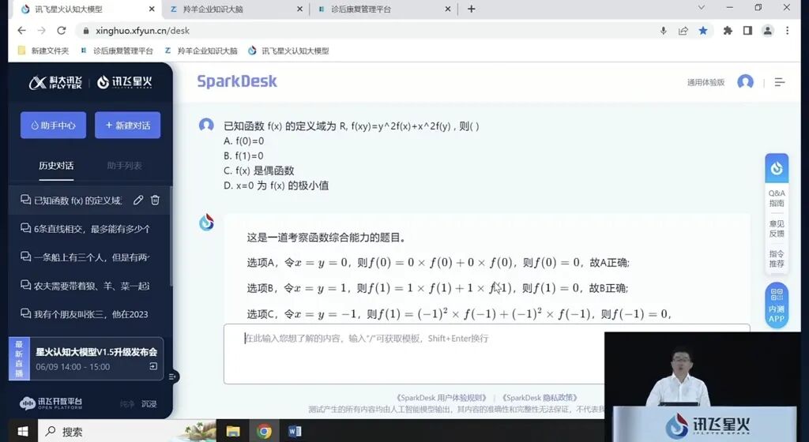The width and height of the screenshot is (809, 442).
Task: Click the 内测APP QR code button
Action: 777,305
